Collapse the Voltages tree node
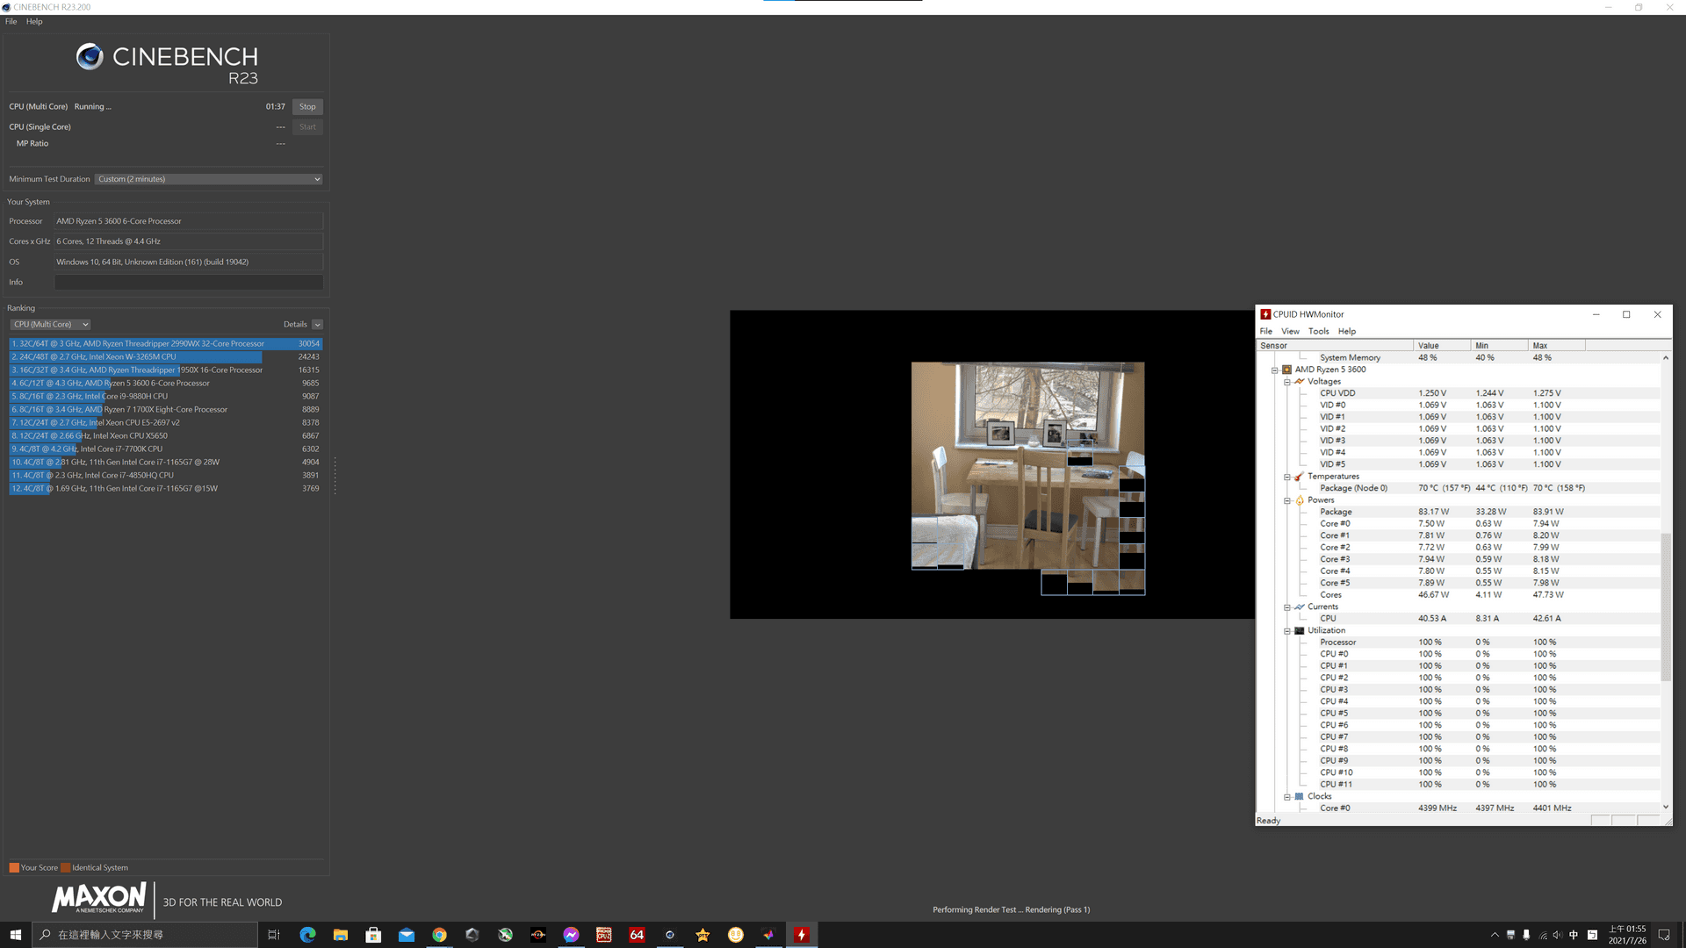 pyautogui.click(x=1287, y=382)
